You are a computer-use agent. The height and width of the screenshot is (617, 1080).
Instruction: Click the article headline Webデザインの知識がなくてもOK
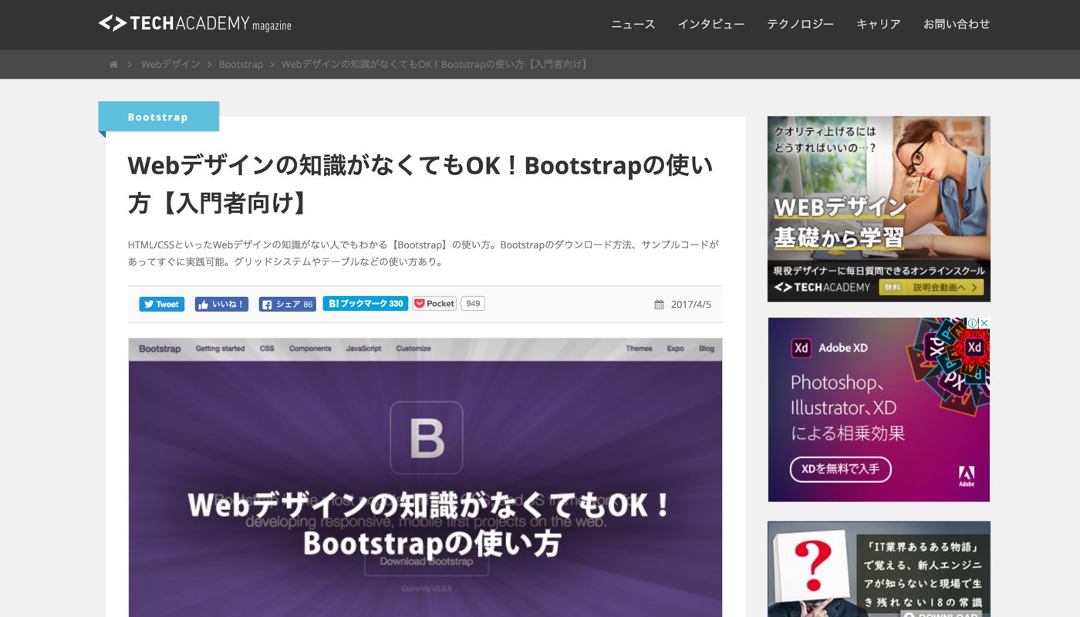[x=420, y=184]
